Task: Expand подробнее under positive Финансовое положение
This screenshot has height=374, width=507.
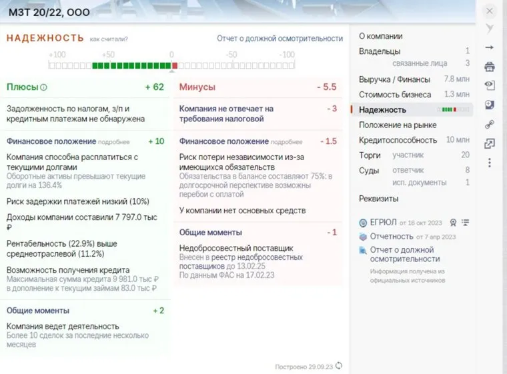Action: click(114, 142)
